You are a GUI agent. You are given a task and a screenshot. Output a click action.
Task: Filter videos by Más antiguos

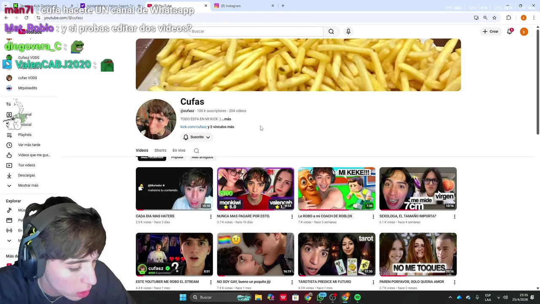pos(202,157)
